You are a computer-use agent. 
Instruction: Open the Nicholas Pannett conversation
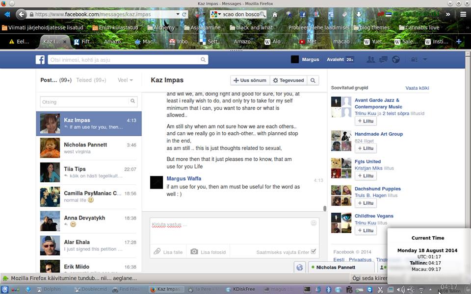(89, 148)
